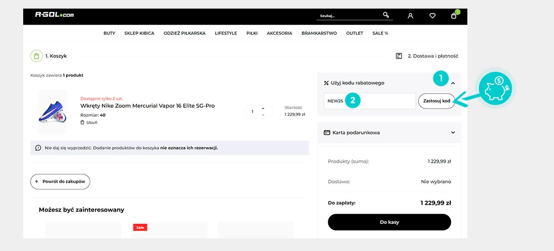Click the trash icon next to Usuń
This screenshot has width=554, height=251.
[x=82, y=122]
